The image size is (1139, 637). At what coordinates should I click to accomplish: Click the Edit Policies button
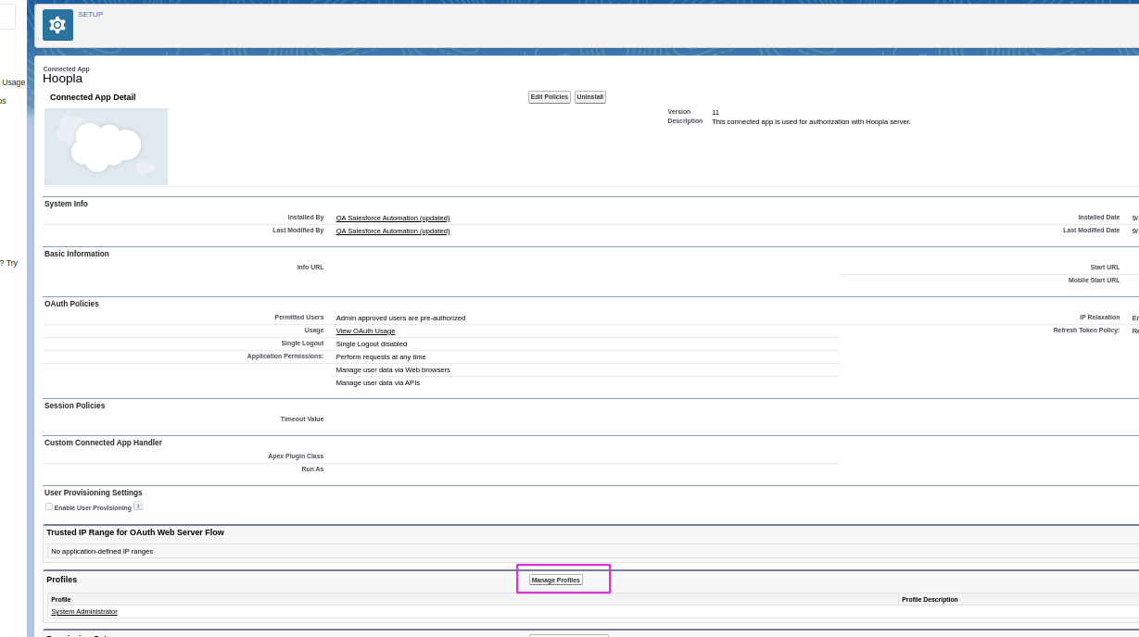(x=550, y=97)
